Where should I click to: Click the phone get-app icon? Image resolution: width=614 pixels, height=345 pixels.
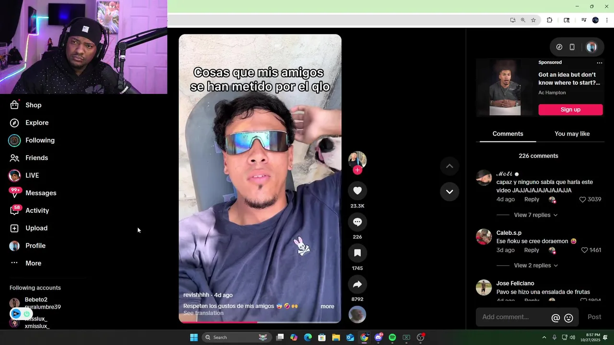pyautogui.click(x=572, y=47)
